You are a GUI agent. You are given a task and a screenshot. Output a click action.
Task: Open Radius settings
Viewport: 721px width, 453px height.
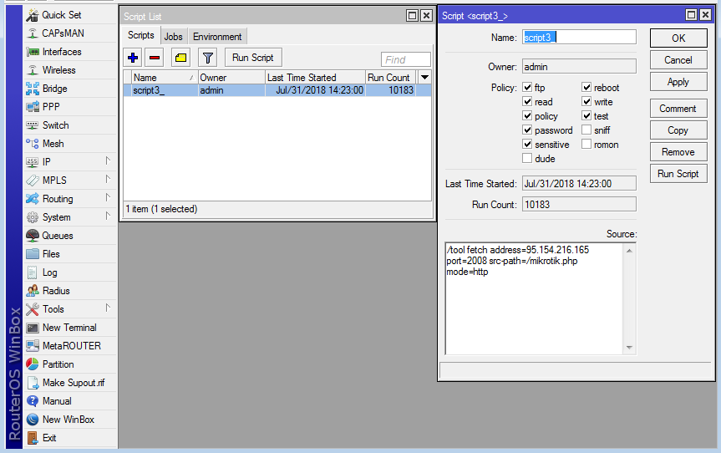pyautogui.click(x=70, y=291)
